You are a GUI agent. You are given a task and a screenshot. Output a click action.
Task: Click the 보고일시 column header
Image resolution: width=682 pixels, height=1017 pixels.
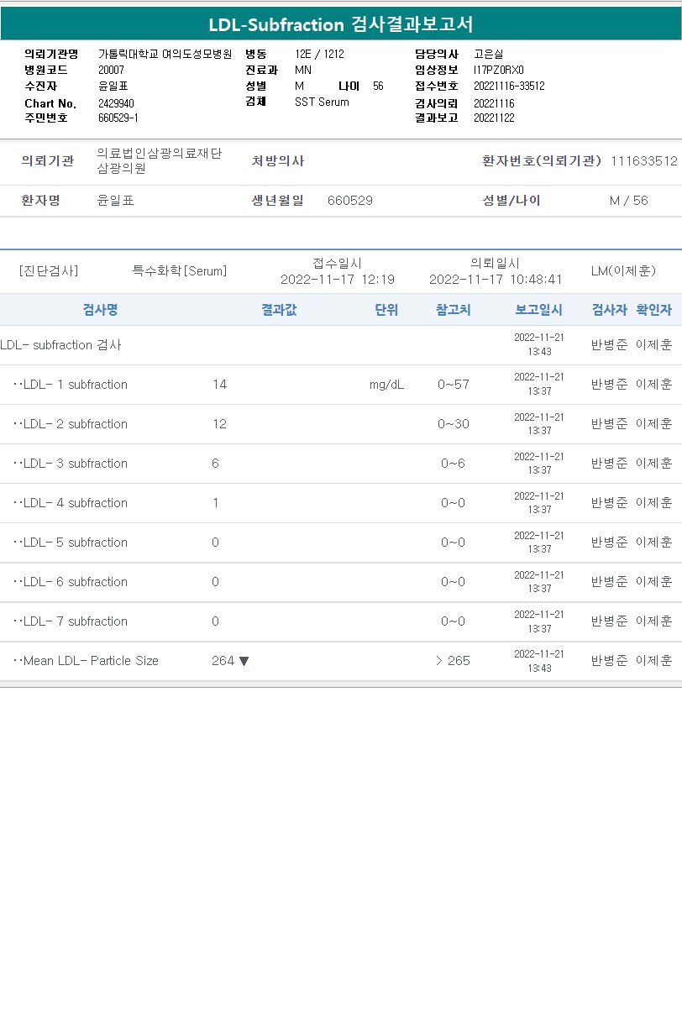click(x=538, y=310)
